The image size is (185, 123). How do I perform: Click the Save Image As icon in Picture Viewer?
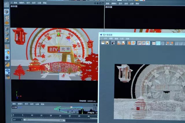107,43
